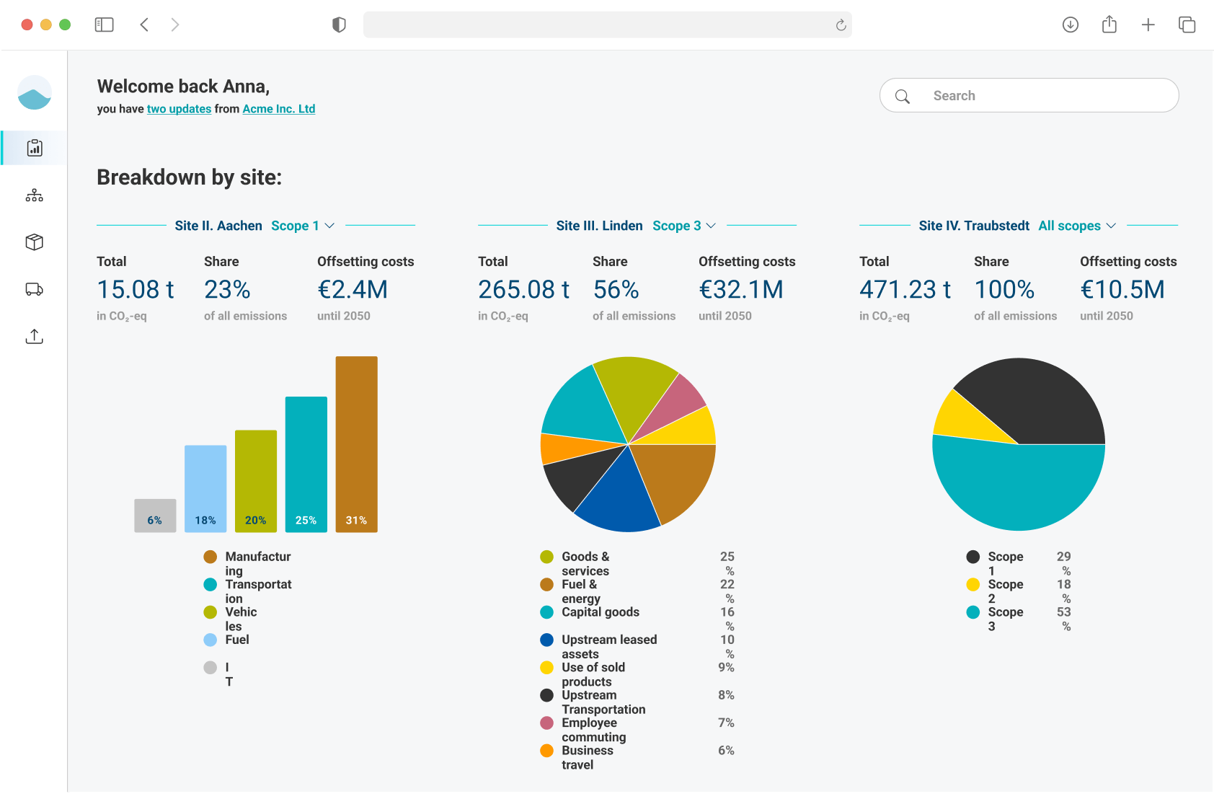Click the 18% Fuel bar
Screen dimensions: 1214x799
[x=205, y=489]
